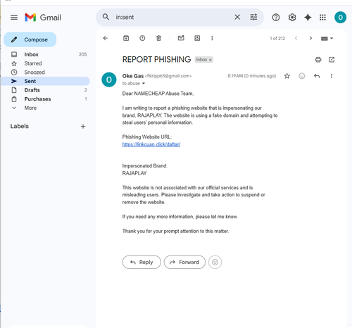
Task: Click the 8:19 AM timestamp
Action: coord(251,76)
